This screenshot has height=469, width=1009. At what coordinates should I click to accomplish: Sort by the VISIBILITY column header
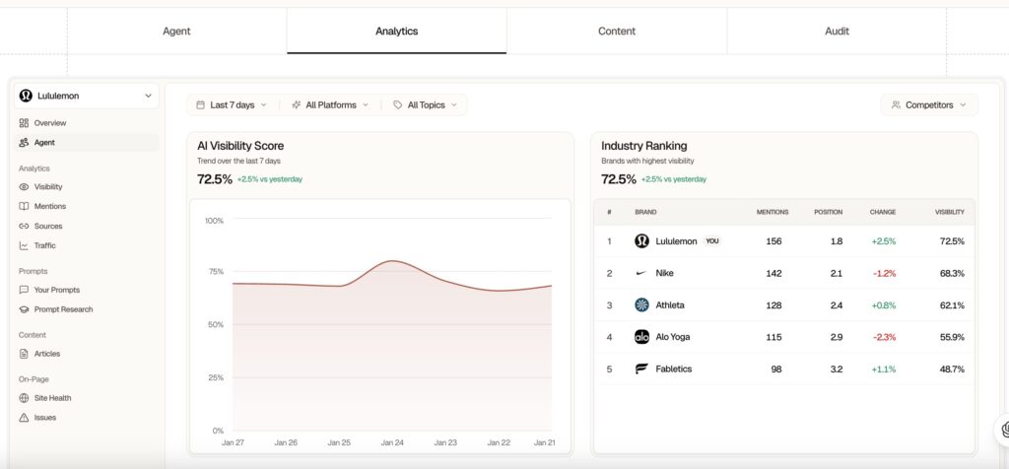coord(950,212)
